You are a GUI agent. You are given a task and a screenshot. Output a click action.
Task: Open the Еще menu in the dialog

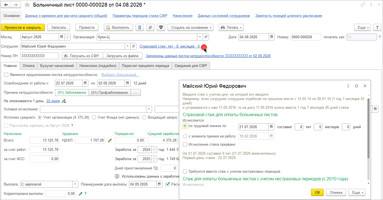(357, 192)
